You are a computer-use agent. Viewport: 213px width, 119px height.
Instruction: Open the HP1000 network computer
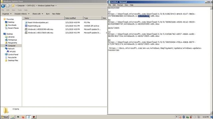pos(13,52)
